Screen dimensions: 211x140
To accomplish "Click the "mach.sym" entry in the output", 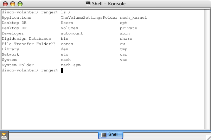I will [x=71, y=65].
